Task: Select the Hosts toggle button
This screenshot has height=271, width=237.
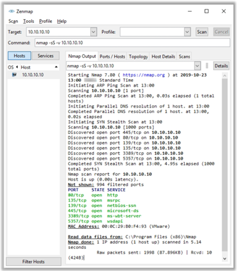Action: [x=20, y=56]
